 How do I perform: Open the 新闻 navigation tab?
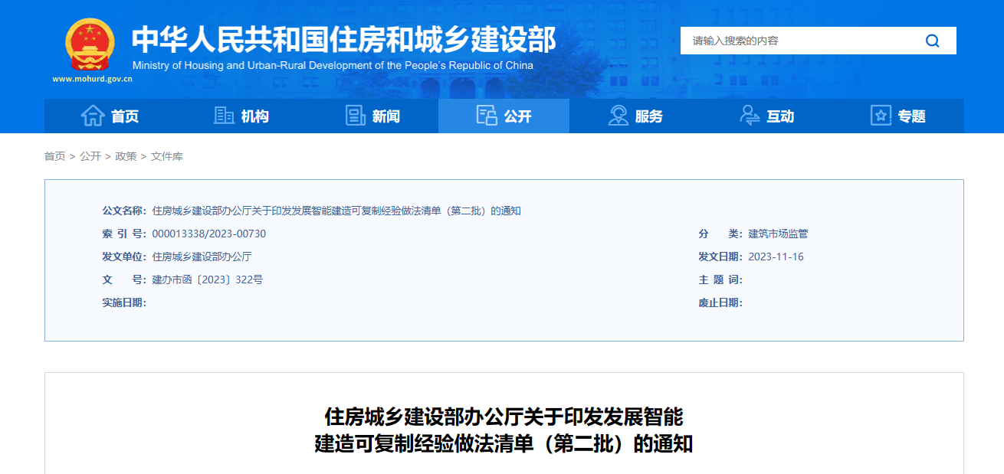(x=372, y=116)
